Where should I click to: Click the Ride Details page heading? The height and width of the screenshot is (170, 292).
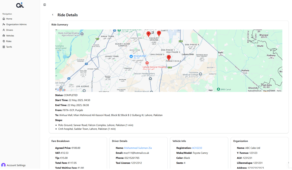click(x=68, y=15)
